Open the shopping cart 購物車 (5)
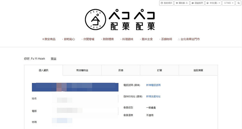The image size is (242, 129). pyautogui.click(x=182, y=3)
